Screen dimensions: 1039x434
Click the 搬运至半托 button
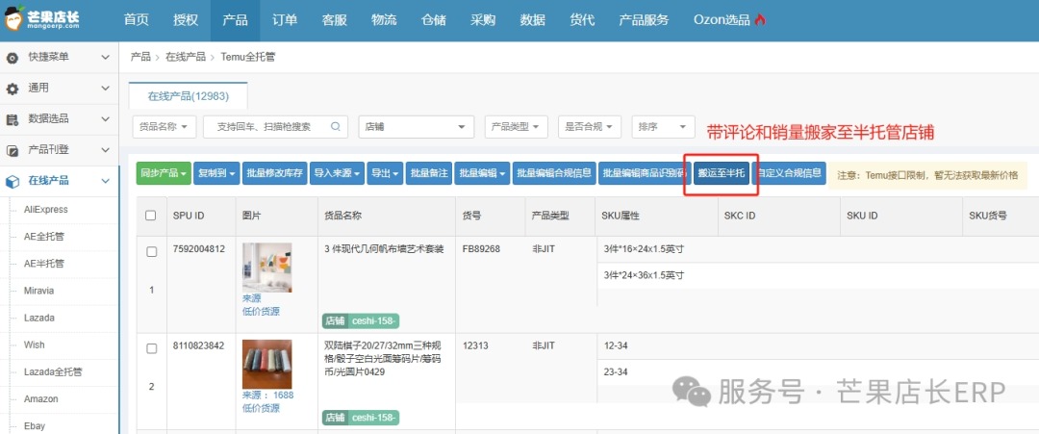pos(721,173)
